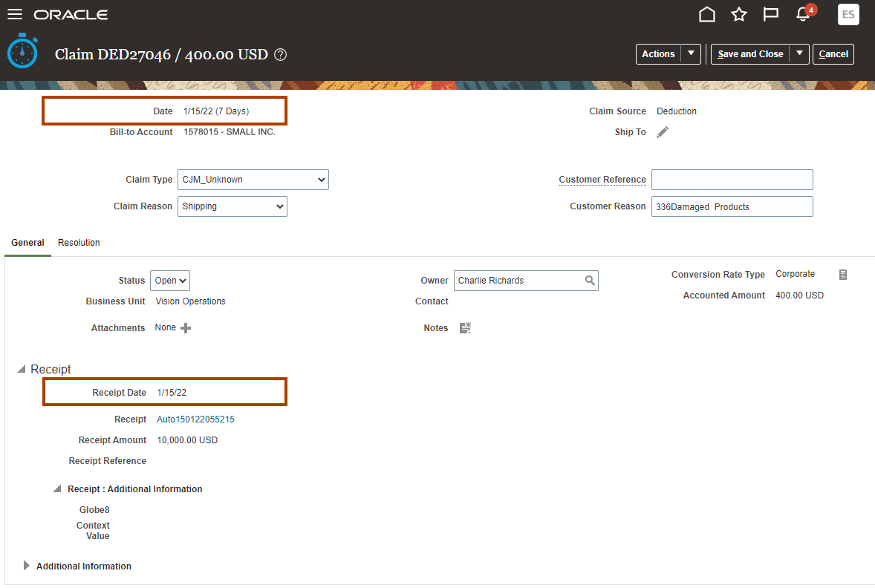Open the Claim Reason dropdown
The width and height of the screenshot is (875, 588).
pyautogui.click(x=232, y=206)
